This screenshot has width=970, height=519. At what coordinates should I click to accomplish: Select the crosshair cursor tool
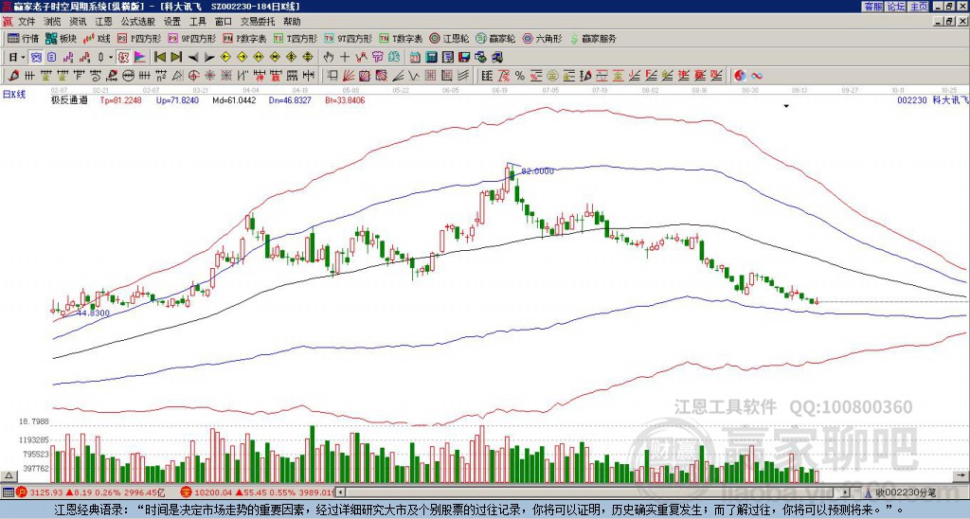point(345,58)
